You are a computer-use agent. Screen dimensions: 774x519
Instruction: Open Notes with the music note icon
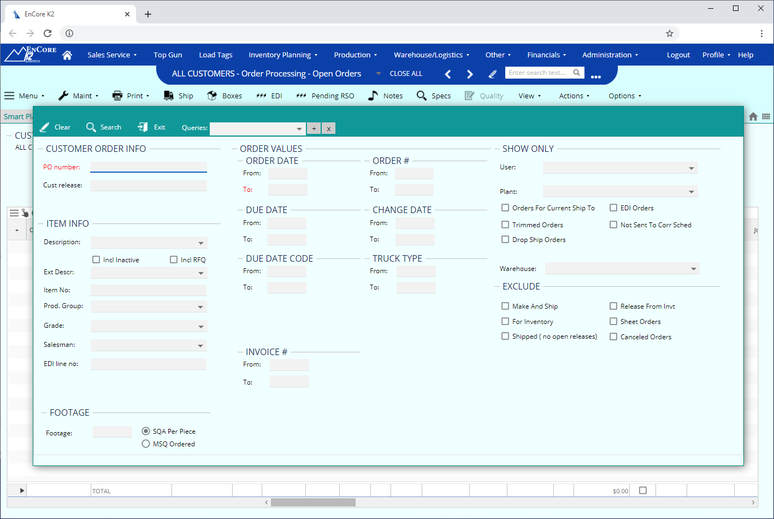pos(373,96)
